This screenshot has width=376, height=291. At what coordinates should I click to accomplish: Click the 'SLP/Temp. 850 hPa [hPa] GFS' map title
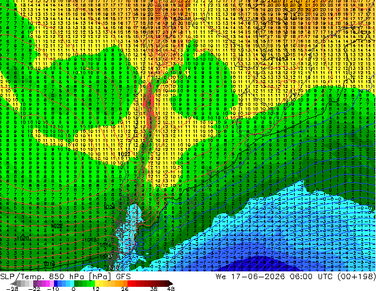(x=65, y=277)
